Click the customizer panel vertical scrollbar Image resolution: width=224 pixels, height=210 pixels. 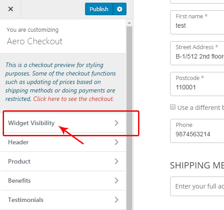pos(129,118)
